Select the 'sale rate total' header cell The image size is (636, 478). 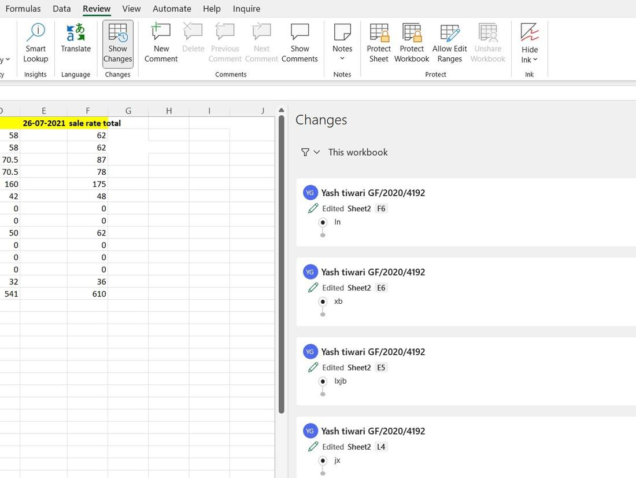pos(88,123)
